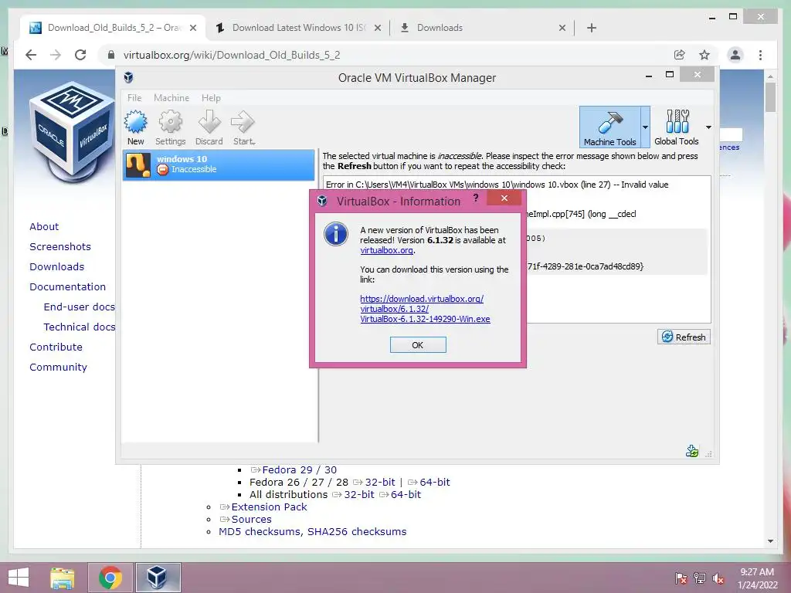The width and height of the screenshot is (791, 593).
Task: Open the Documentation sidebar link
Action: [68, 287]
